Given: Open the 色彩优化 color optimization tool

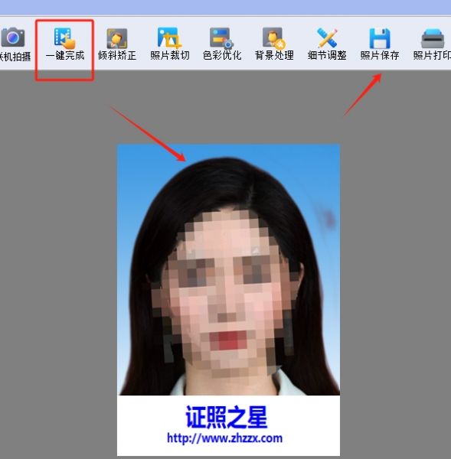Looking at the screenshot, I should pos(222,44).
